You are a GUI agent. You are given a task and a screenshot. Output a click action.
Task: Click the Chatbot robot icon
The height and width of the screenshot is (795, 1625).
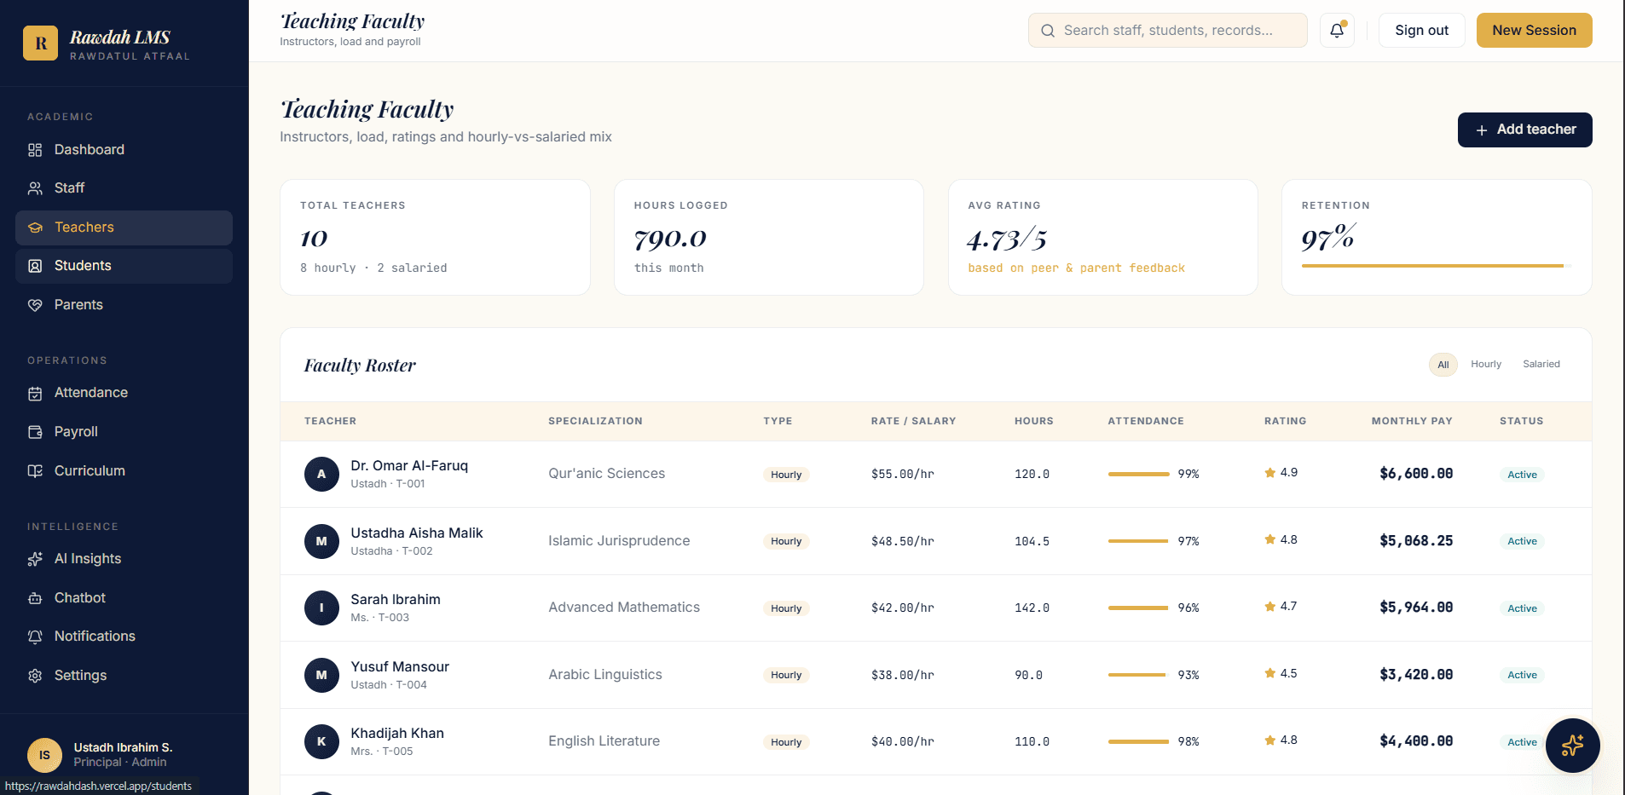35,598
